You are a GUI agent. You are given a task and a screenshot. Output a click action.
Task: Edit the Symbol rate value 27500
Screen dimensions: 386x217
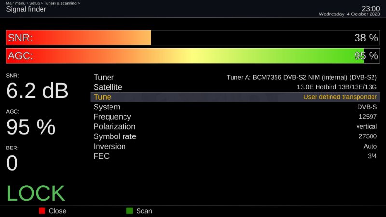[x=367, y=136]
